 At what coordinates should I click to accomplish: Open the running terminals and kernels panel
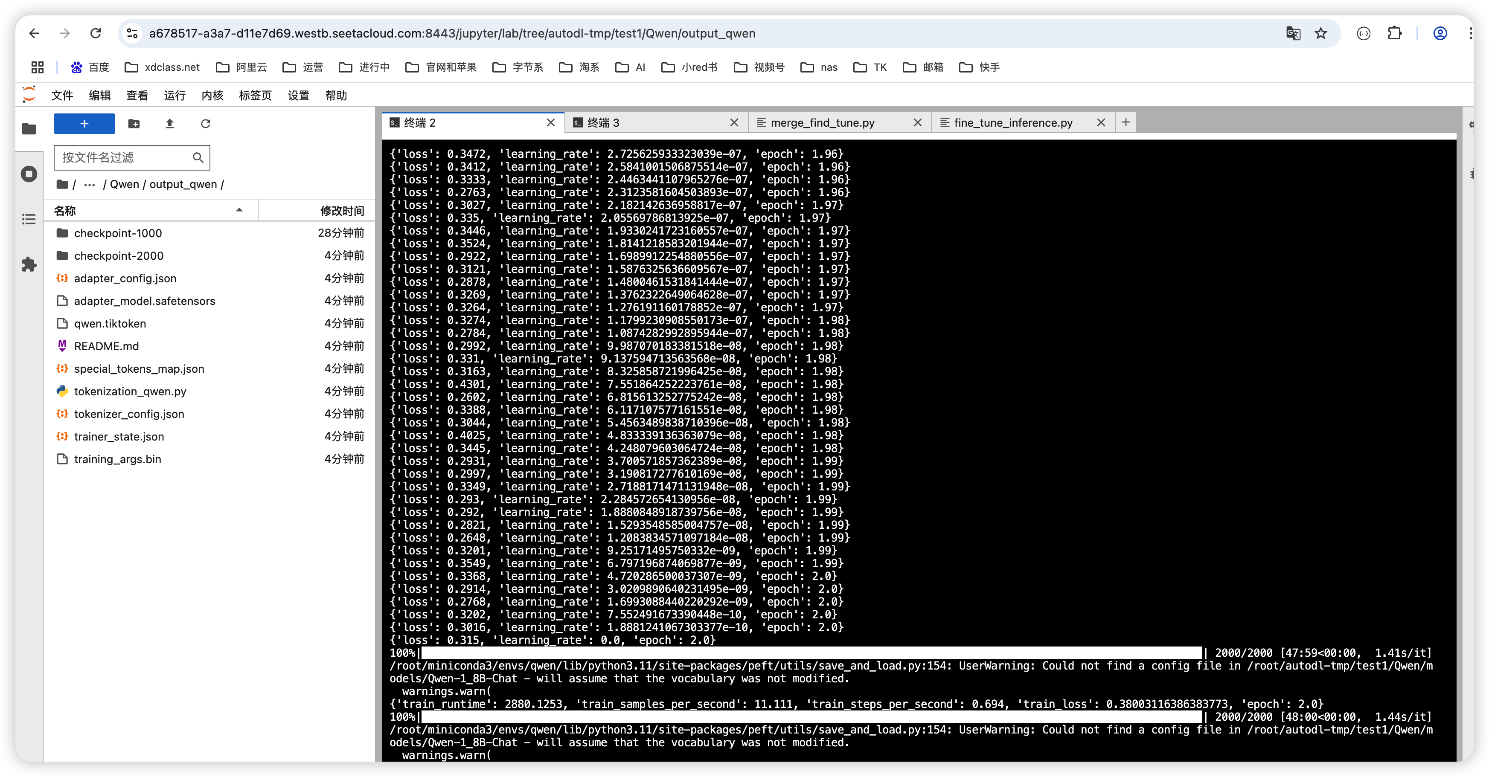(x=29, y=174)
